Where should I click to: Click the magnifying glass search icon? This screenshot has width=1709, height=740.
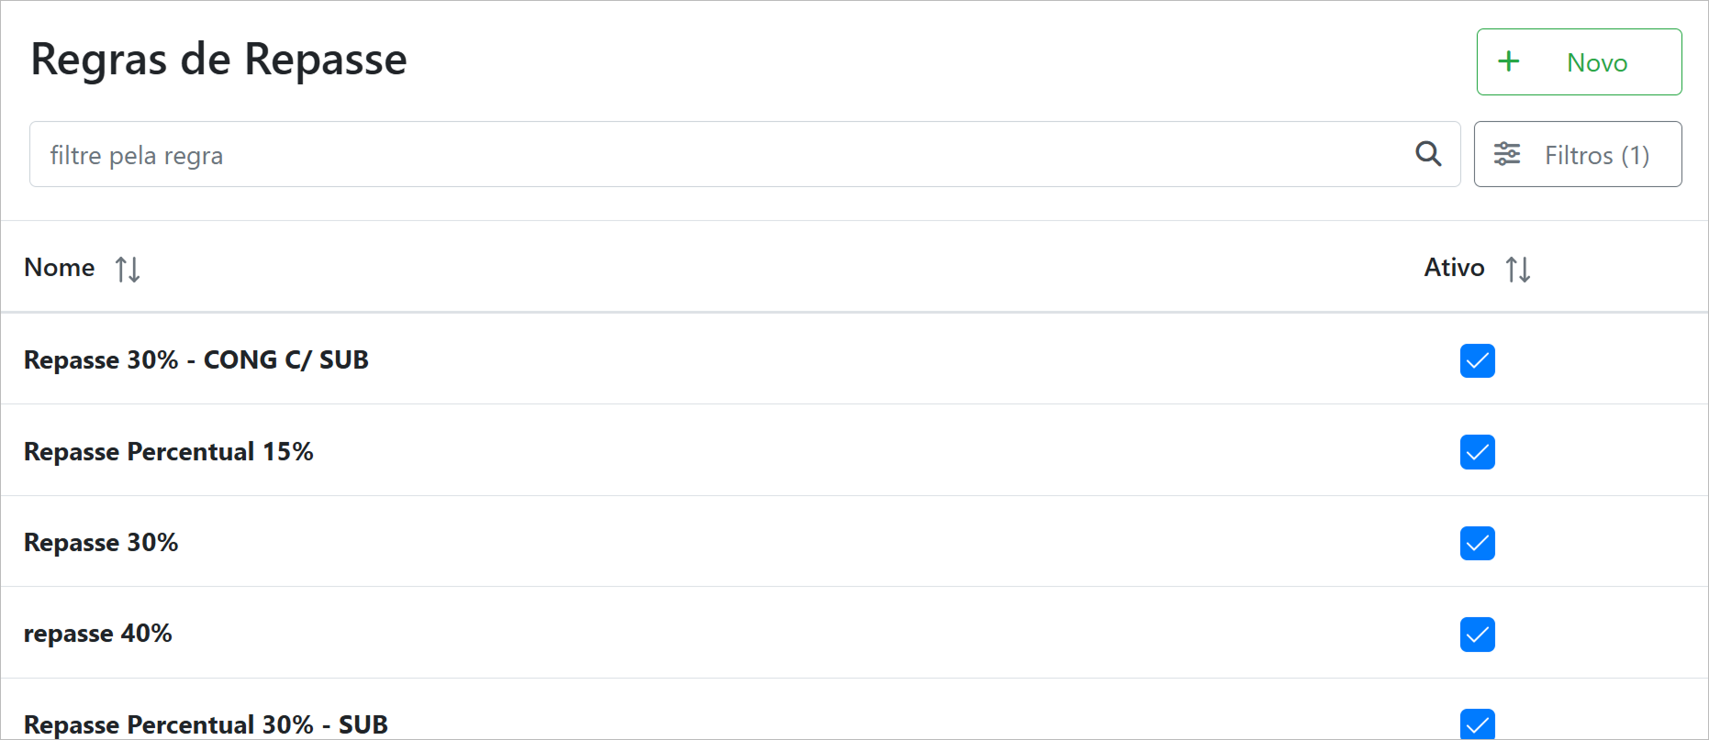pyautogui.click(x=1427, y=154)
